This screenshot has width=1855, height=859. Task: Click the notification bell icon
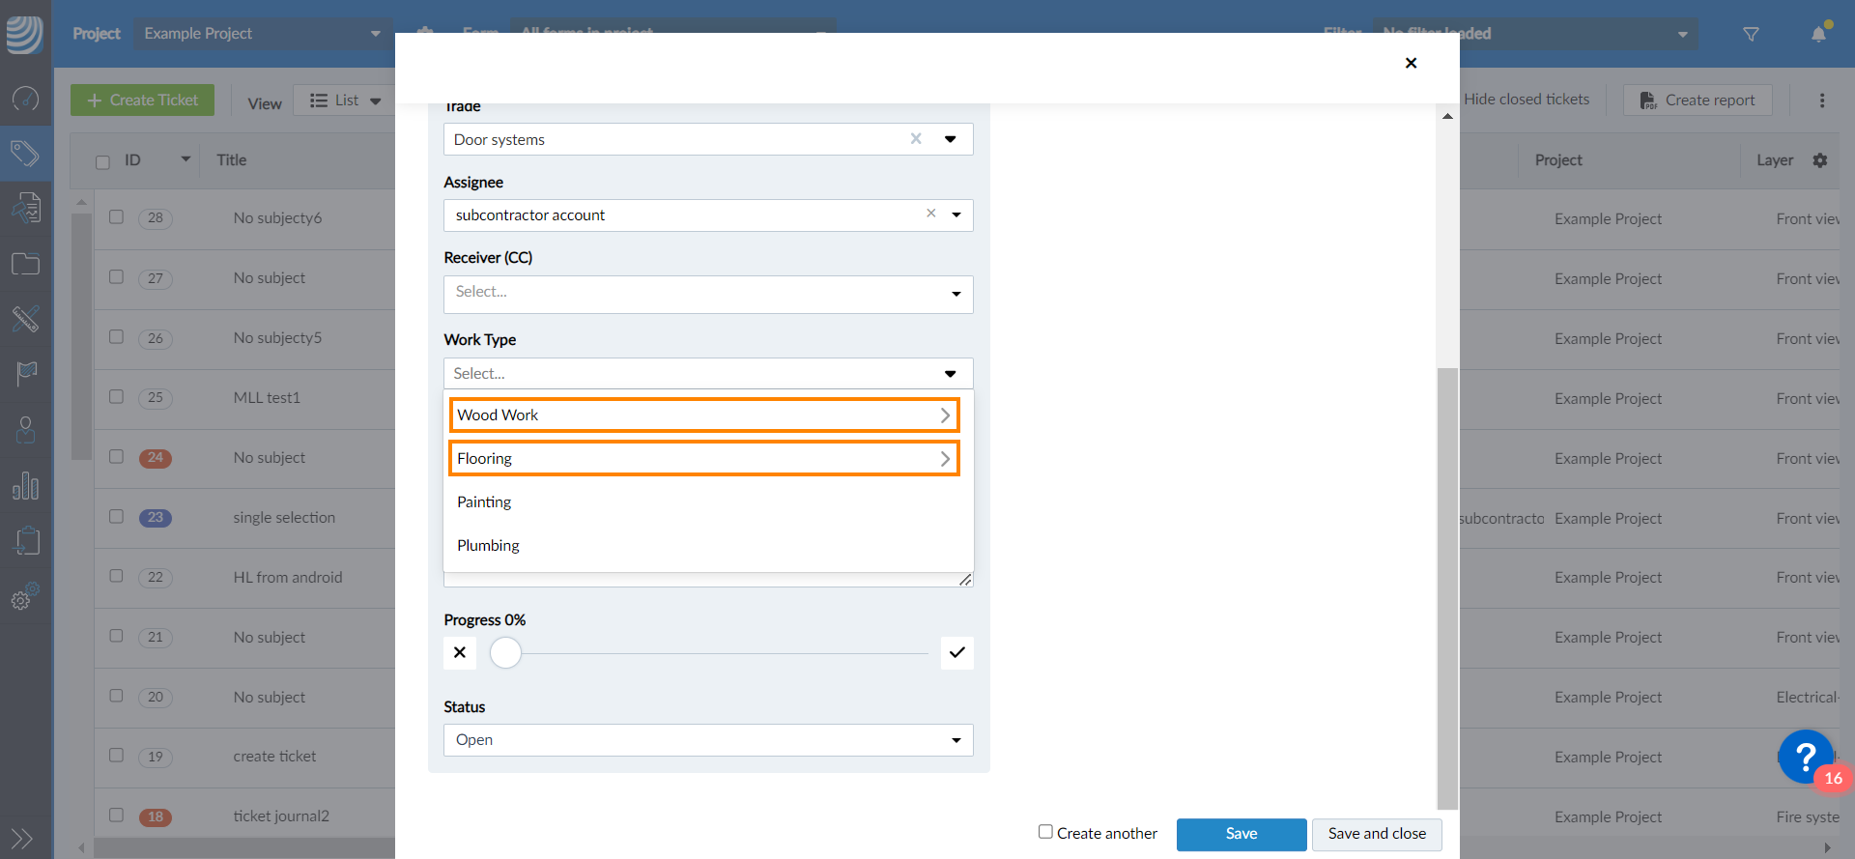click(x=1818, y=34)
